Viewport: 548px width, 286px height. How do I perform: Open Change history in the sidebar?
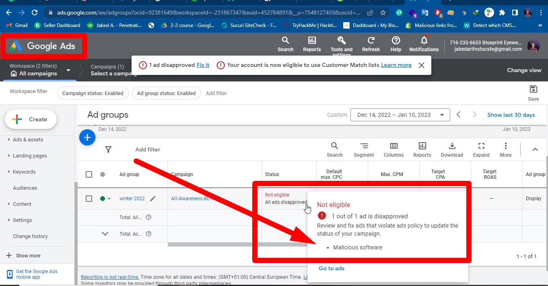[30, 236]
